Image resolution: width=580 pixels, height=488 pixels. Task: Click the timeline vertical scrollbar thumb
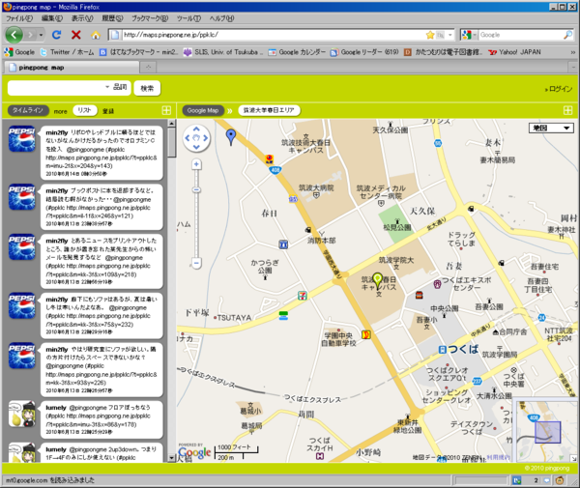(x=172, y=143)
